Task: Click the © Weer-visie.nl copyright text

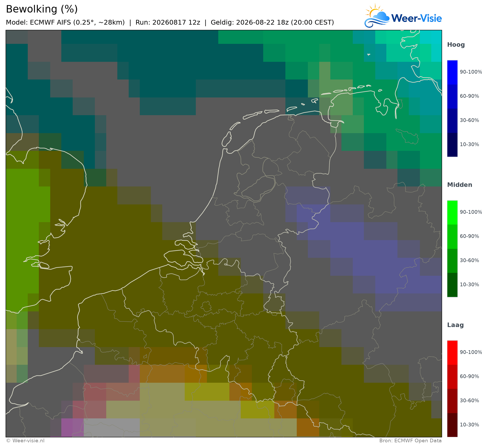Action: coord(25,441)
